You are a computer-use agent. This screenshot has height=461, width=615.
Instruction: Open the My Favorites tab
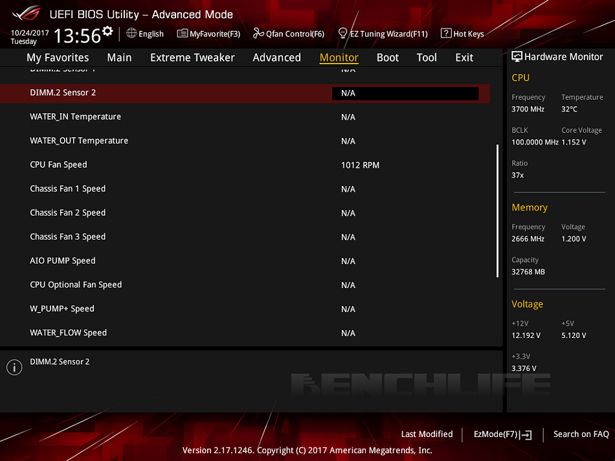pyautogui.click(x=58, y=58)
